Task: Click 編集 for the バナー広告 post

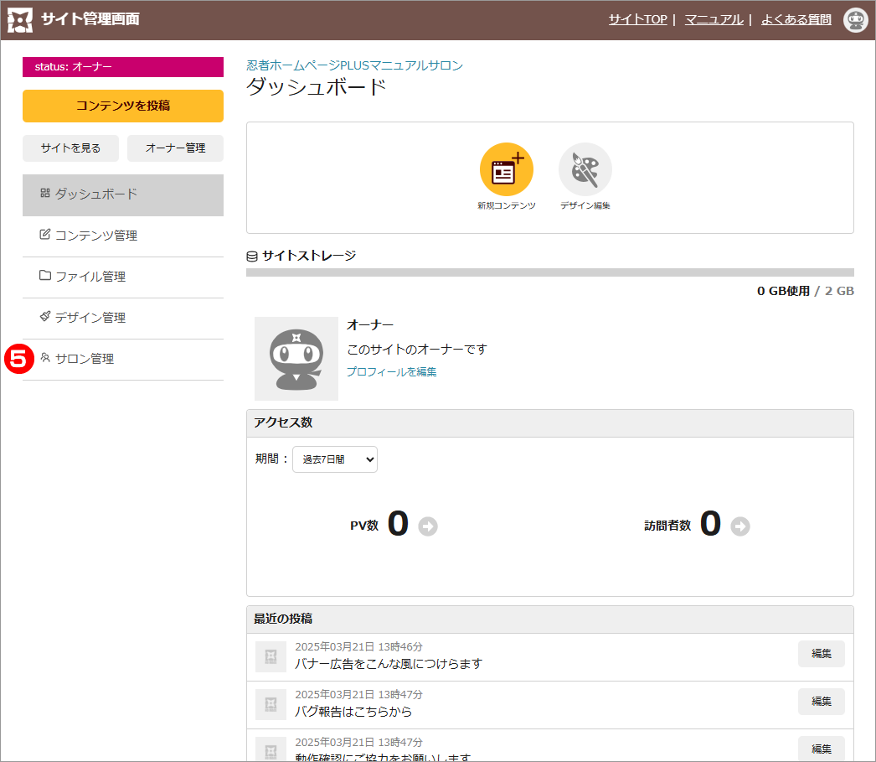Action: 821,654
